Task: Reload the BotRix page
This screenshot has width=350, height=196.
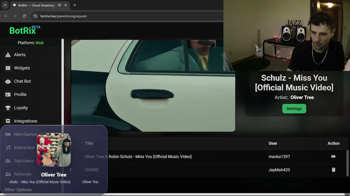Action: click(24, 16)
